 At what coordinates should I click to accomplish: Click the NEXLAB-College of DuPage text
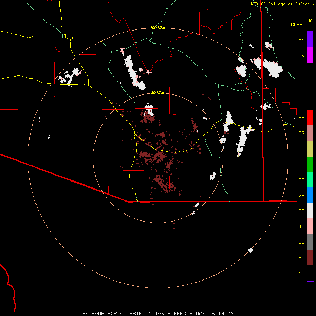(280, 4)
